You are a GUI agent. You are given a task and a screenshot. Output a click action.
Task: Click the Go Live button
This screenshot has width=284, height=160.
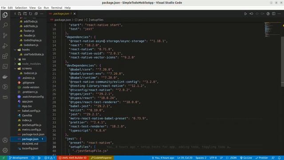[246, 158]
